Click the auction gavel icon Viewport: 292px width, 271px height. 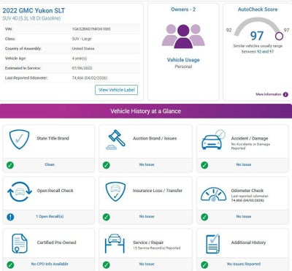coord(115,140)
